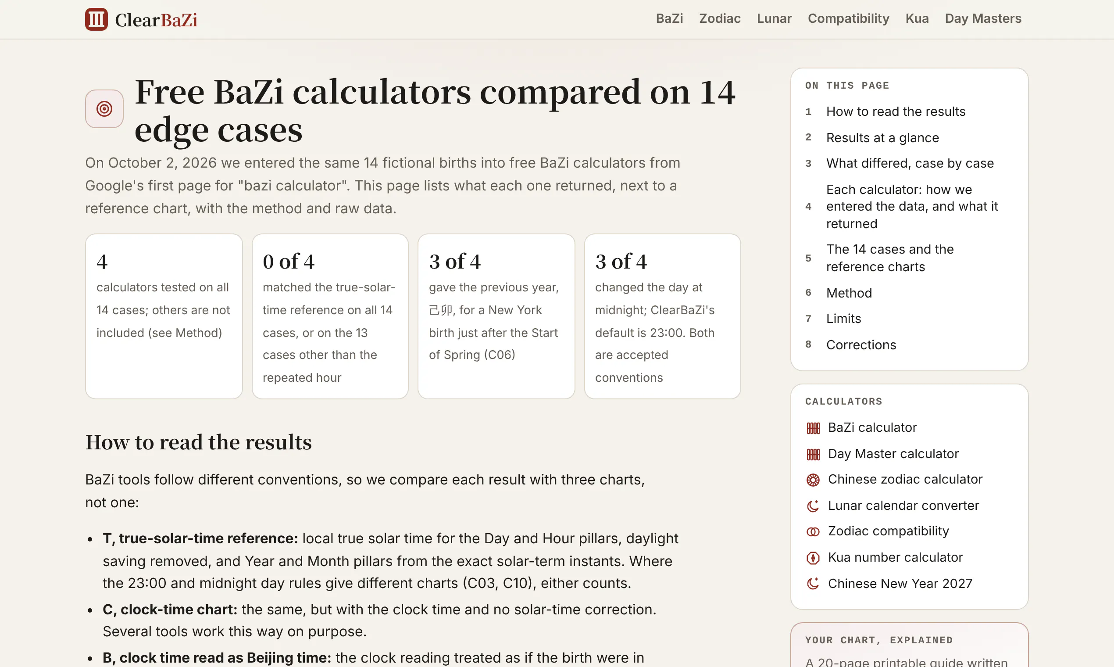Image resolution: width=1114 pixels, height=667 pixels.
Task: Open the BaZi calculator sidebar link
Action: 872,427
